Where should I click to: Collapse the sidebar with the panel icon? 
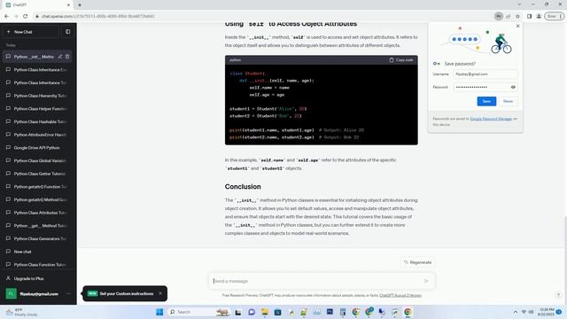coord(67,32)
